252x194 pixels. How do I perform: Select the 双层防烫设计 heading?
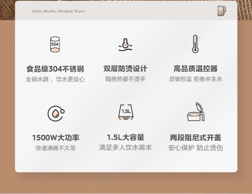pyautogui.click(x=125, y=68)
